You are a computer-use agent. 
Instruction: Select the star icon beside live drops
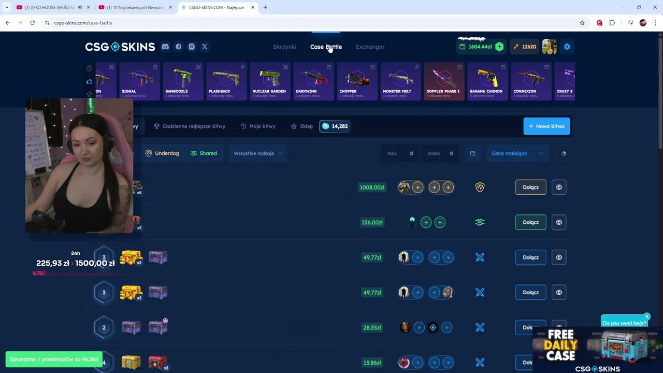point(90,94)
